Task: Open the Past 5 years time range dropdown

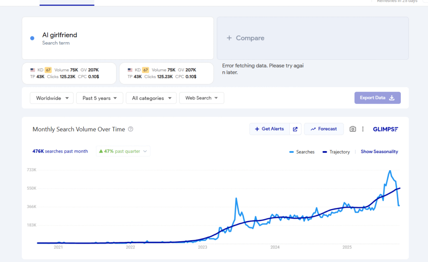Action: tap(99, 98)
